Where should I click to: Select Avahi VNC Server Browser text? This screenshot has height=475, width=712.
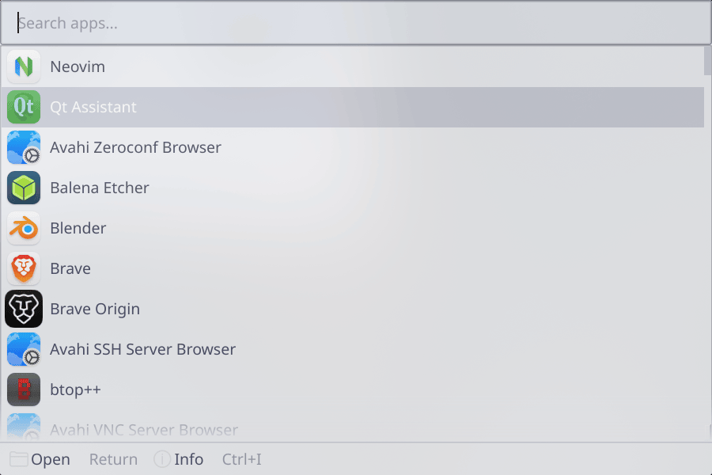tap(144, 430)
